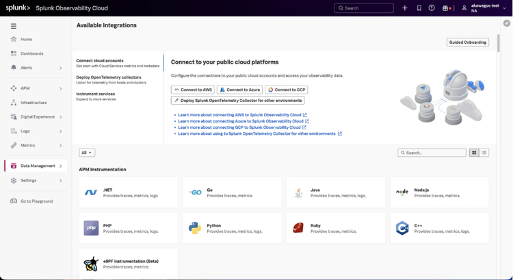Viewport: 513px width, 280px height.
Task: Open the help question mark icon
Action: click(x=432, y=8)
